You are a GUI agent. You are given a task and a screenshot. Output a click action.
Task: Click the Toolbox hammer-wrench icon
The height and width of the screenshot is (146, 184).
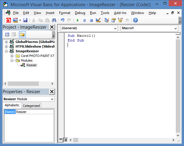click(127, 20)
